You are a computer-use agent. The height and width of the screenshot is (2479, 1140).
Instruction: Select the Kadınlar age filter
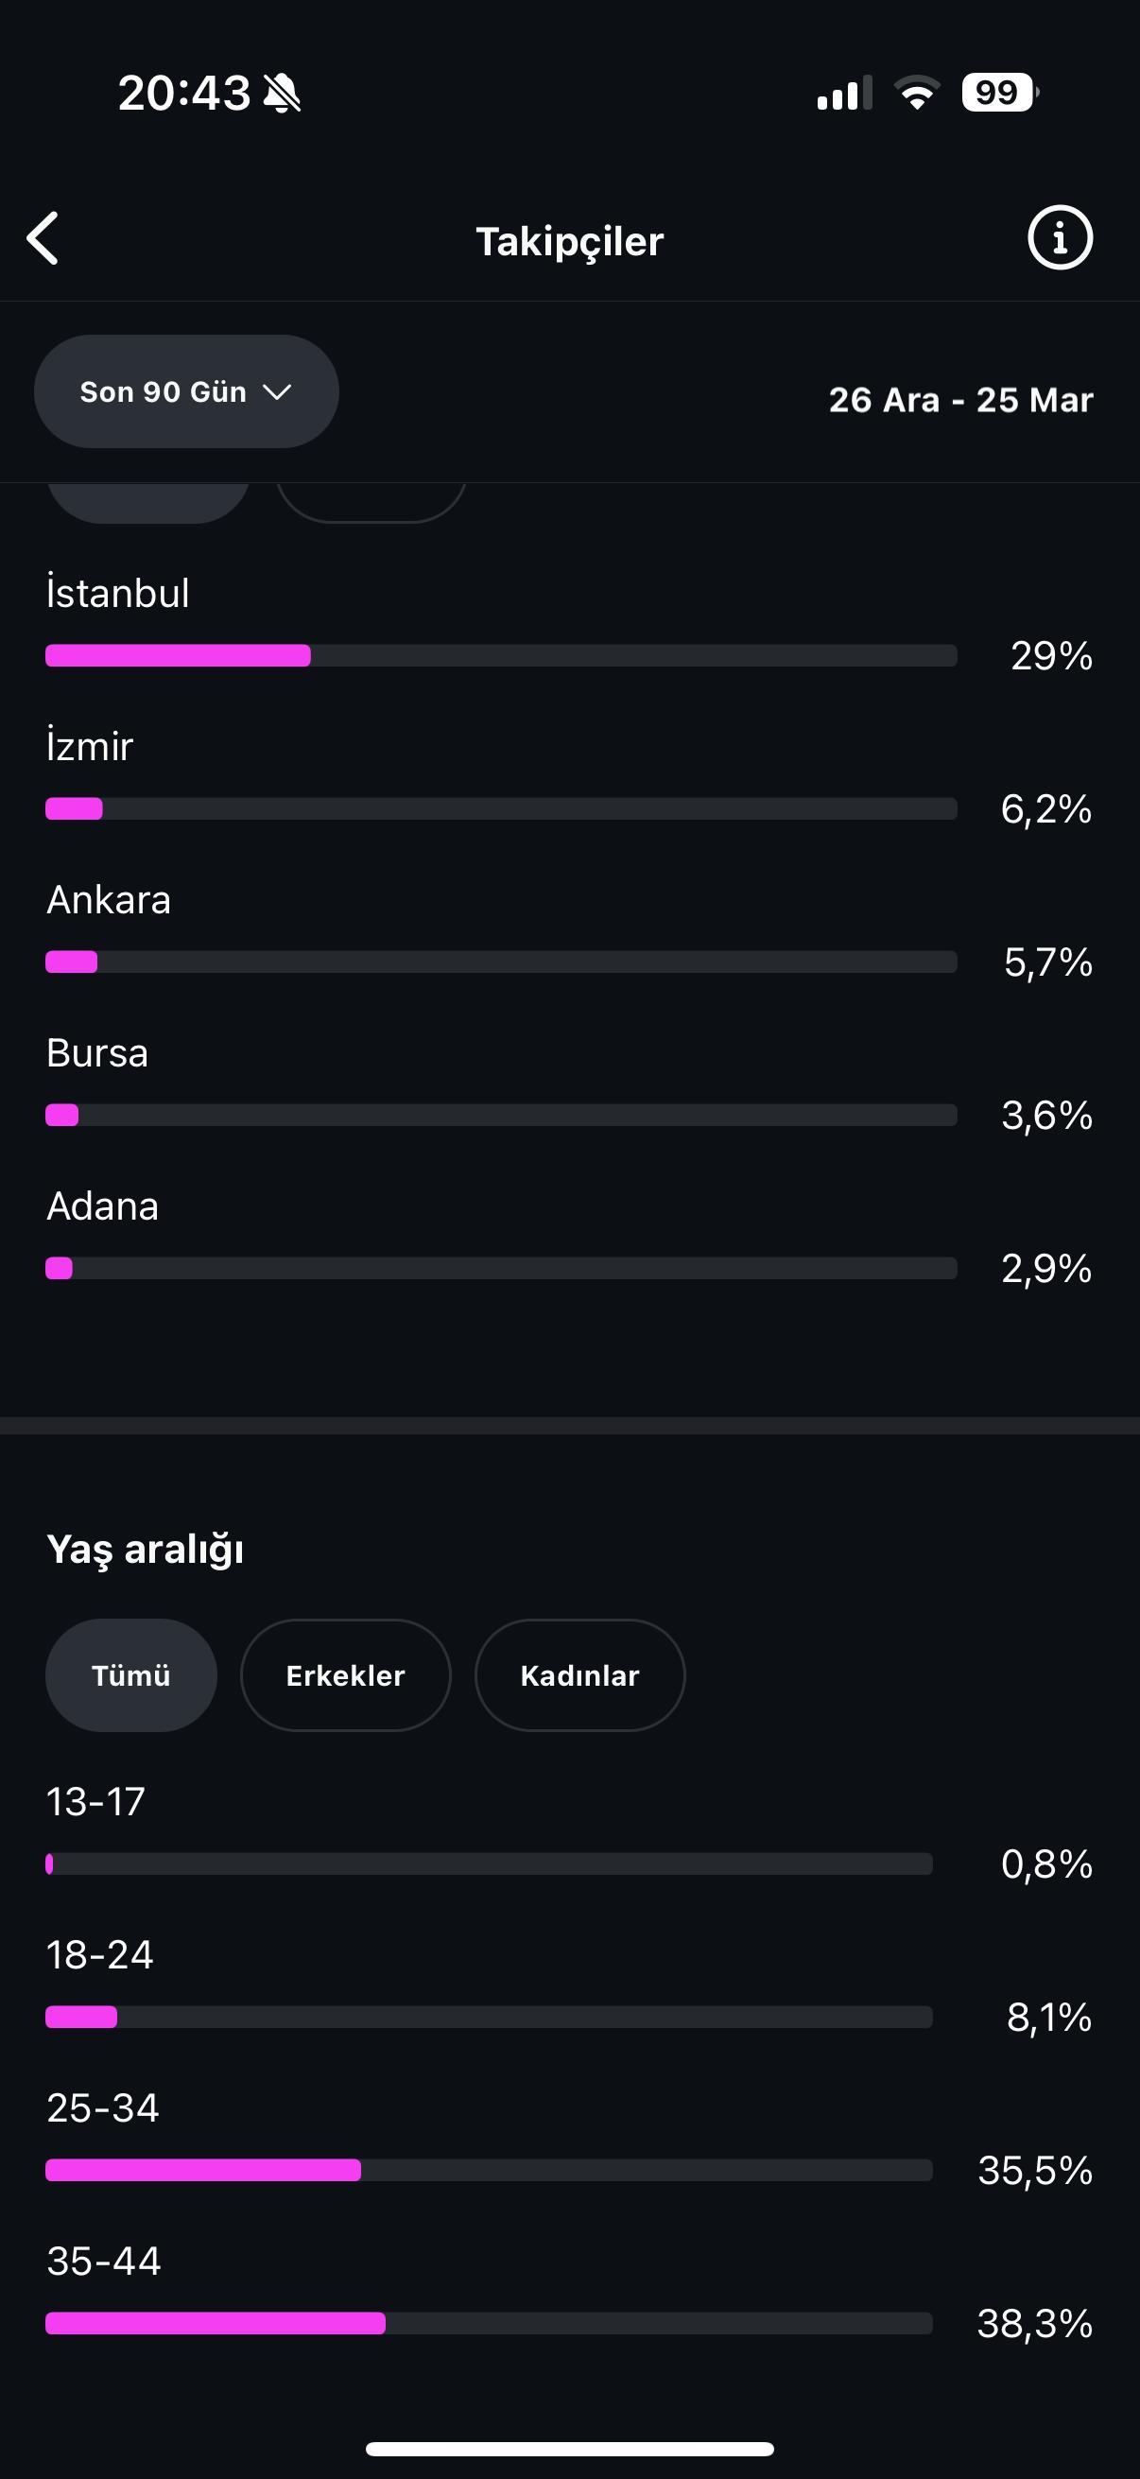(580, 1675)
